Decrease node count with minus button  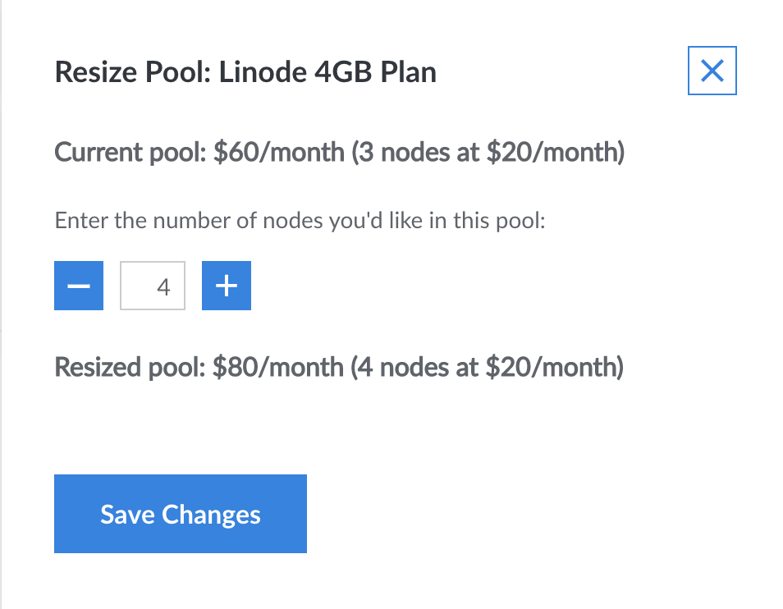coord(79,286)
